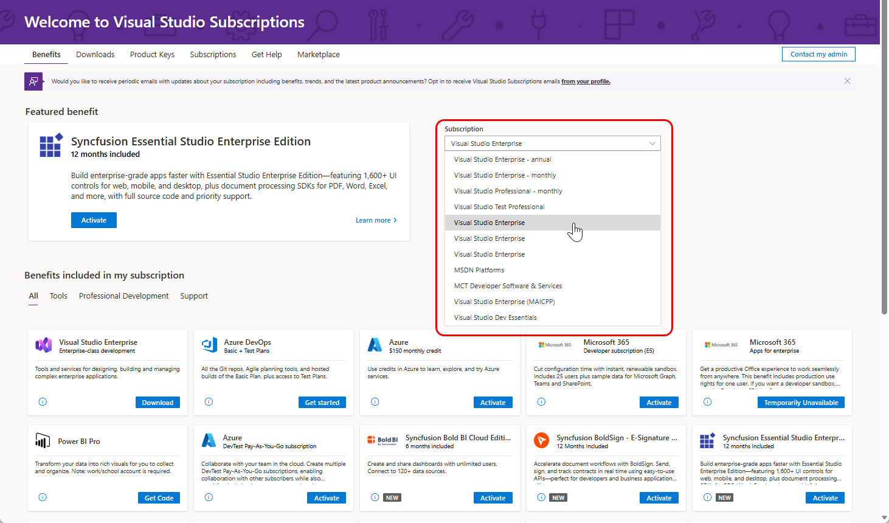Filter benefits by Support
The image size is (889, 523).
(x=194, y=296)
